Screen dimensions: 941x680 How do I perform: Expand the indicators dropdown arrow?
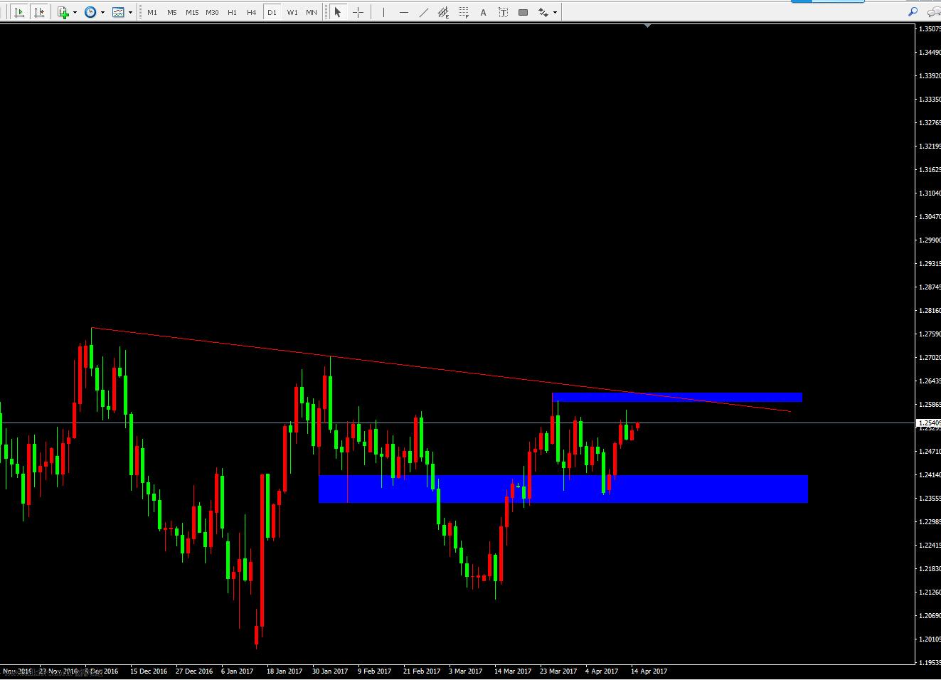(75, 12)
